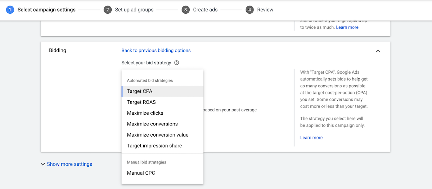Go to Set up ad groups step
The image size is (432, 189).
point(134,10)
